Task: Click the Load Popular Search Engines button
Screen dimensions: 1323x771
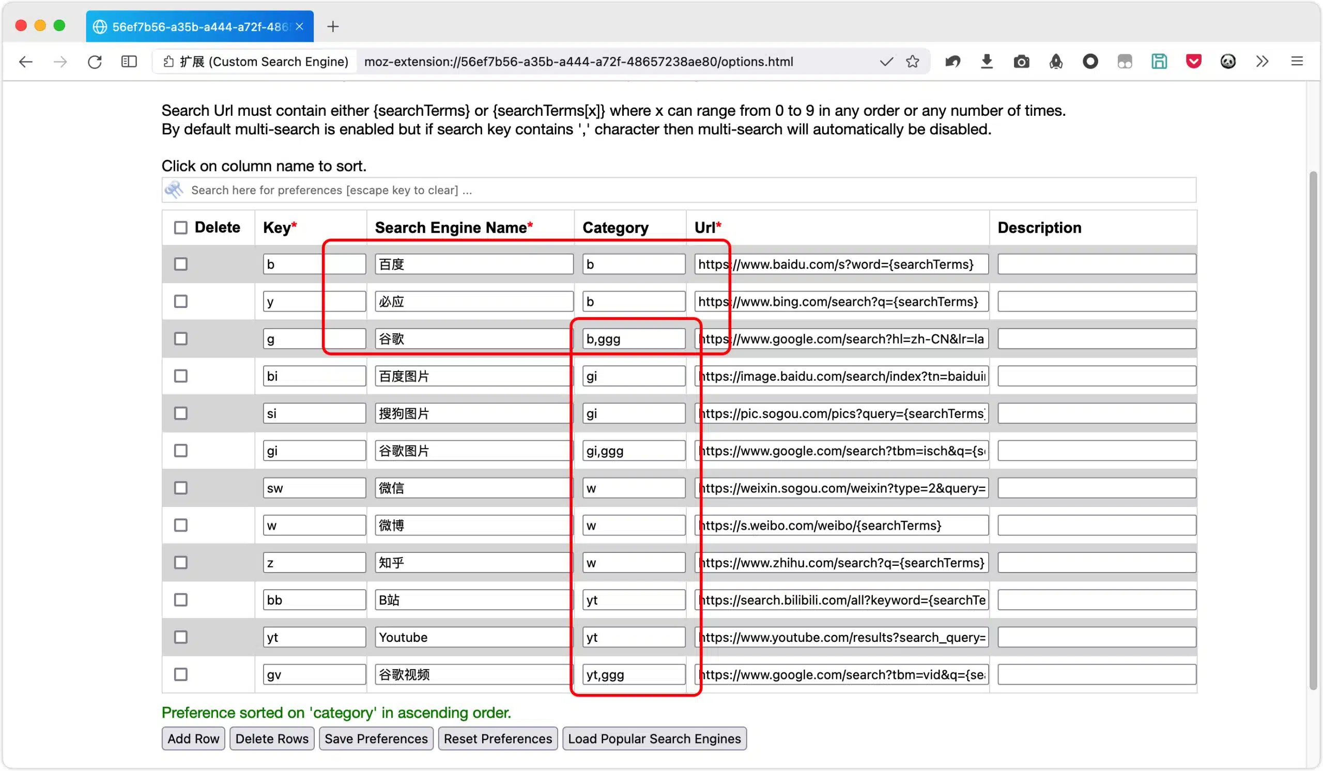Action: [654, 738]
